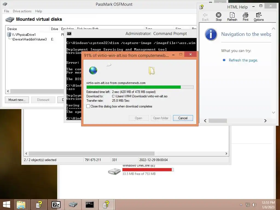Viewport: 280px width, 210px height.
Task: Click the Print icon in HTML Help
Action: (246, 15)
